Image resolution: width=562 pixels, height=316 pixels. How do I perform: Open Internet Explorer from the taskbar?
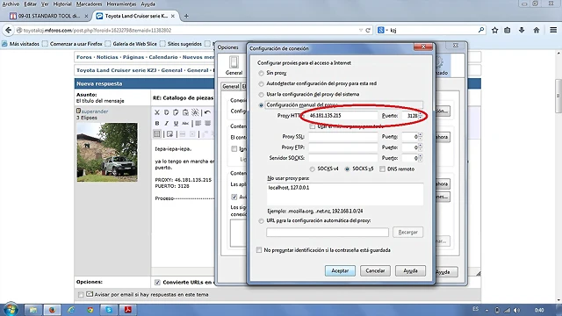click(x=71, y=310)
